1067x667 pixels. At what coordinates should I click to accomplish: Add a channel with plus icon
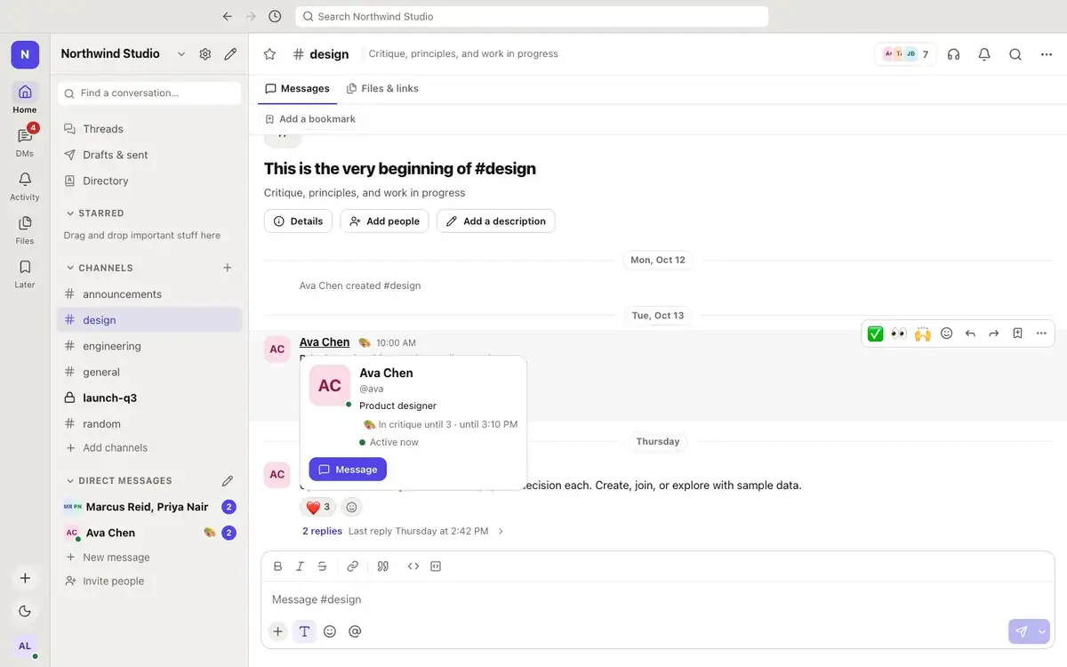tap(228, 268)
